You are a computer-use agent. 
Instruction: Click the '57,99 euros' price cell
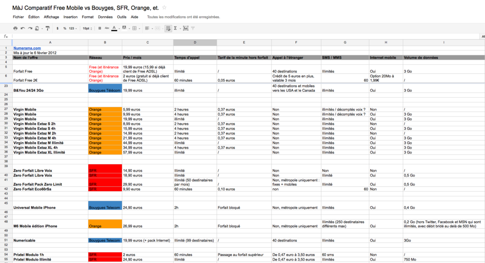coord(148,152)
